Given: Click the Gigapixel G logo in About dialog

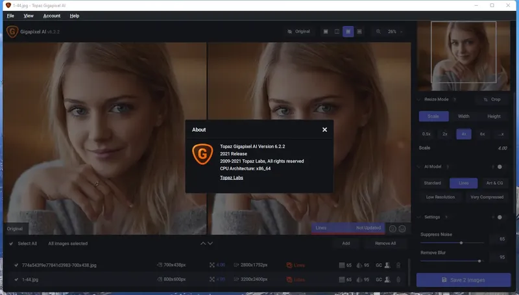Looking at the screenshot, I should click(x=202, y=154).
